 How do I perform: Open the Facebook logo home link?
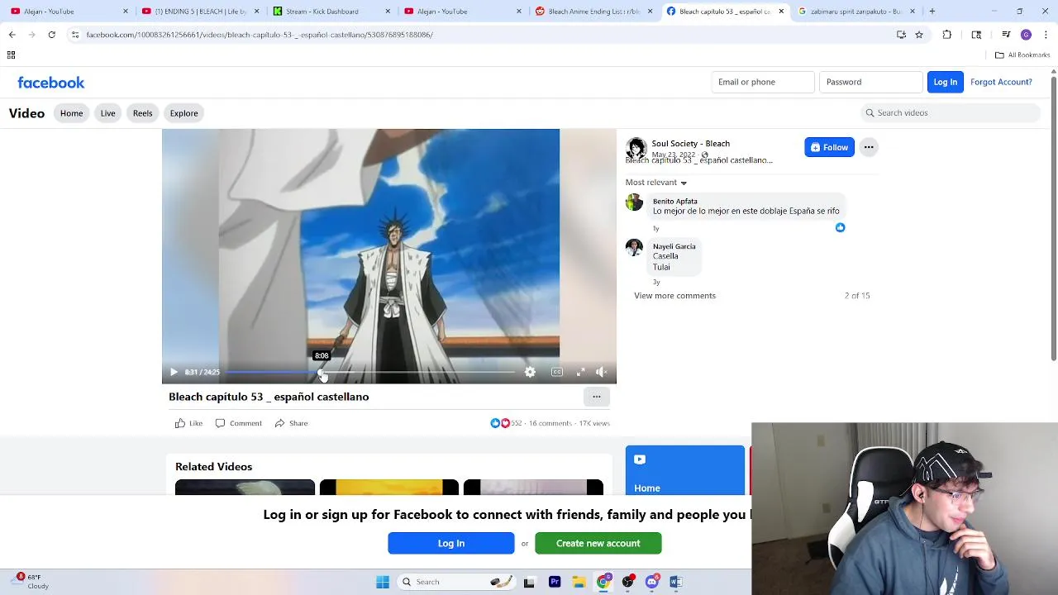[x=51, y=83]
